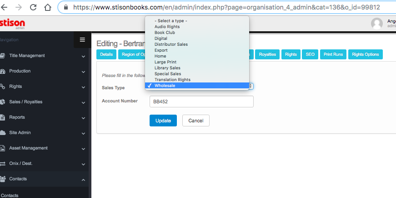396x198 pixels.
Task: Click the Site Admin cloud icon
Action: [3, 133]
